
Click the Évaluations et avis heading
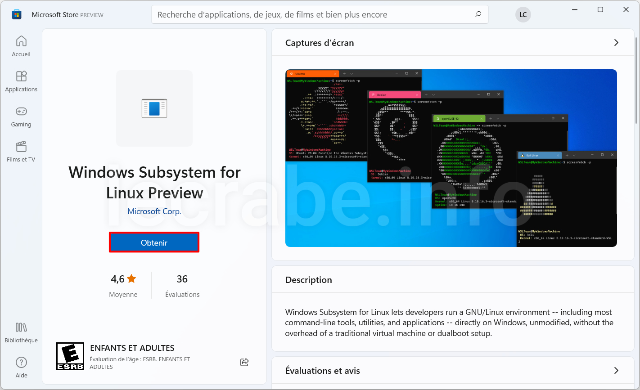tap(323, 371)
